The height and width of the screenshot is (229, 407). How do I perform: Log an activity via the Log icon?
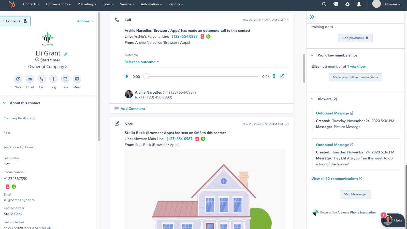(53, 79)
